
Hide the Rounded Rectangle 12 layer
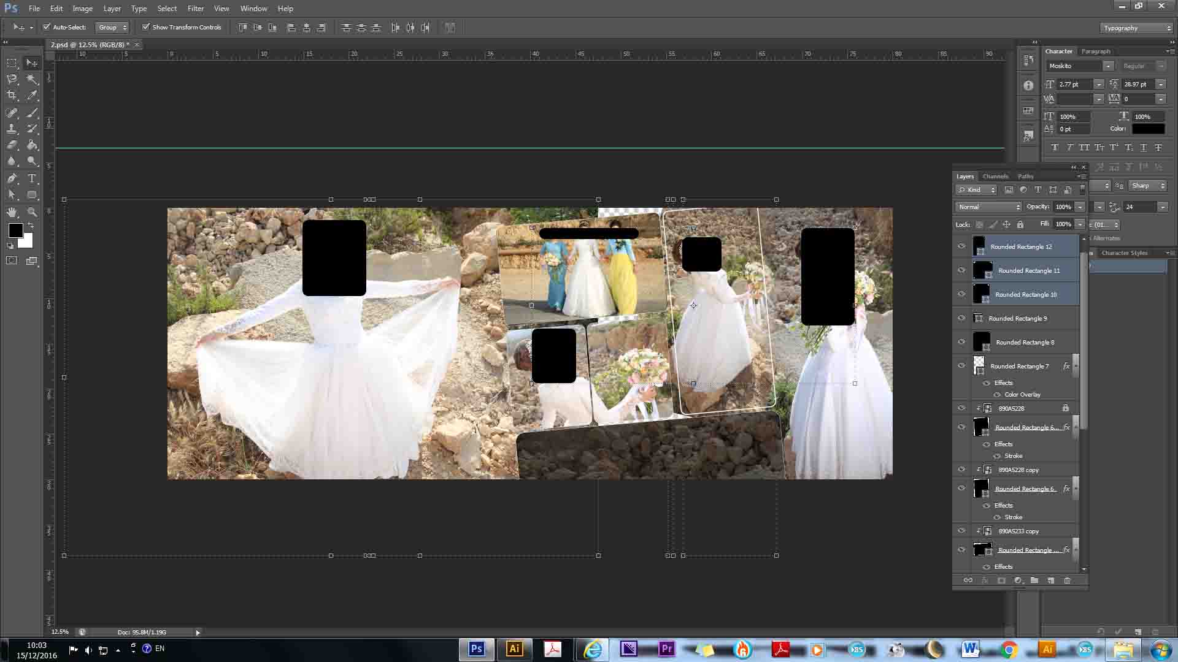(x=961, y=246)
